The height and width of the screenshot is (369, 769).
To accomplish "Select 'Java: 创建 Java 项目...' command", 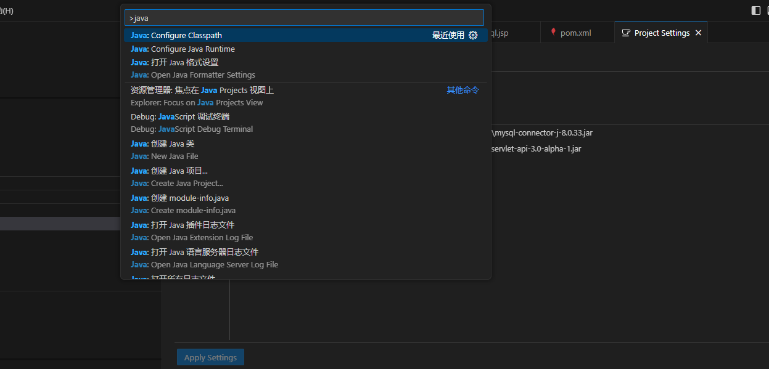I will [x=305, y=177].
